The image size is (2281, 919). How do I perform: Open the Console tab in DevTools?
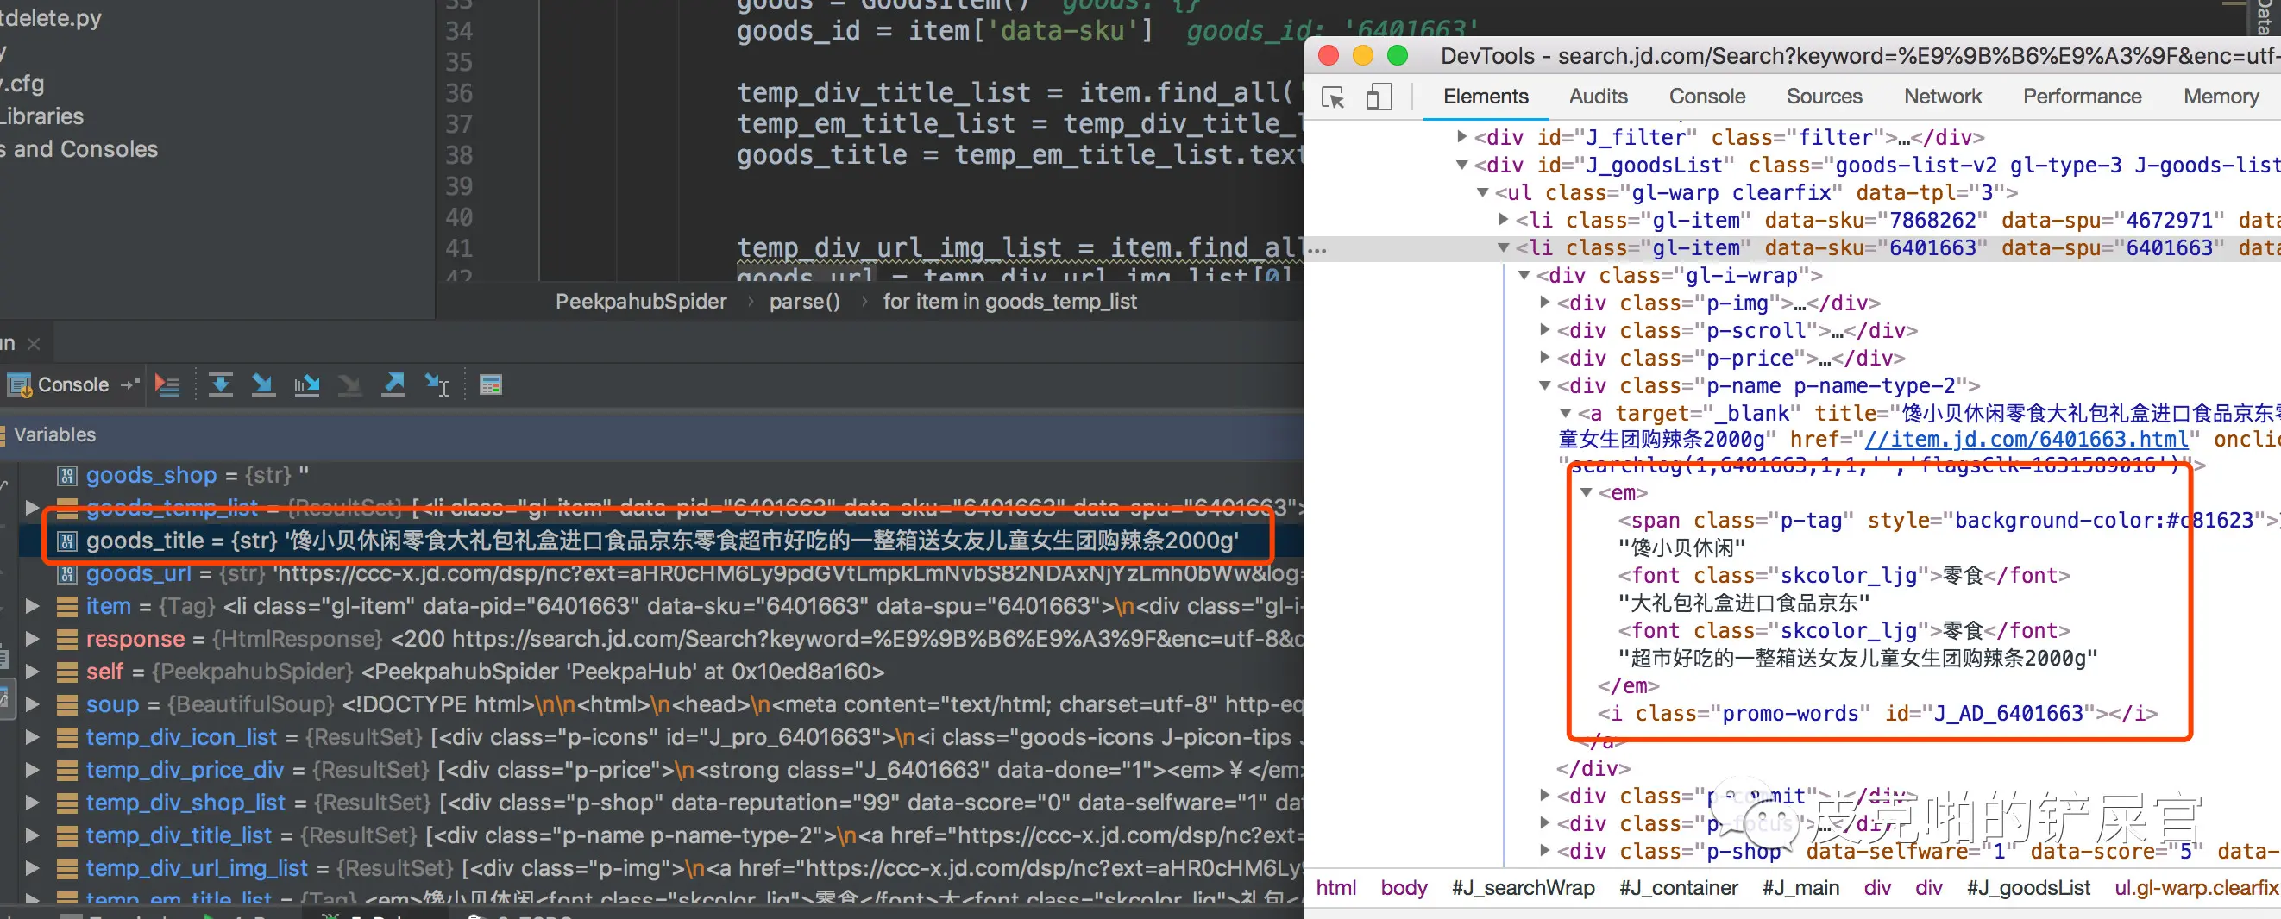1707,97
